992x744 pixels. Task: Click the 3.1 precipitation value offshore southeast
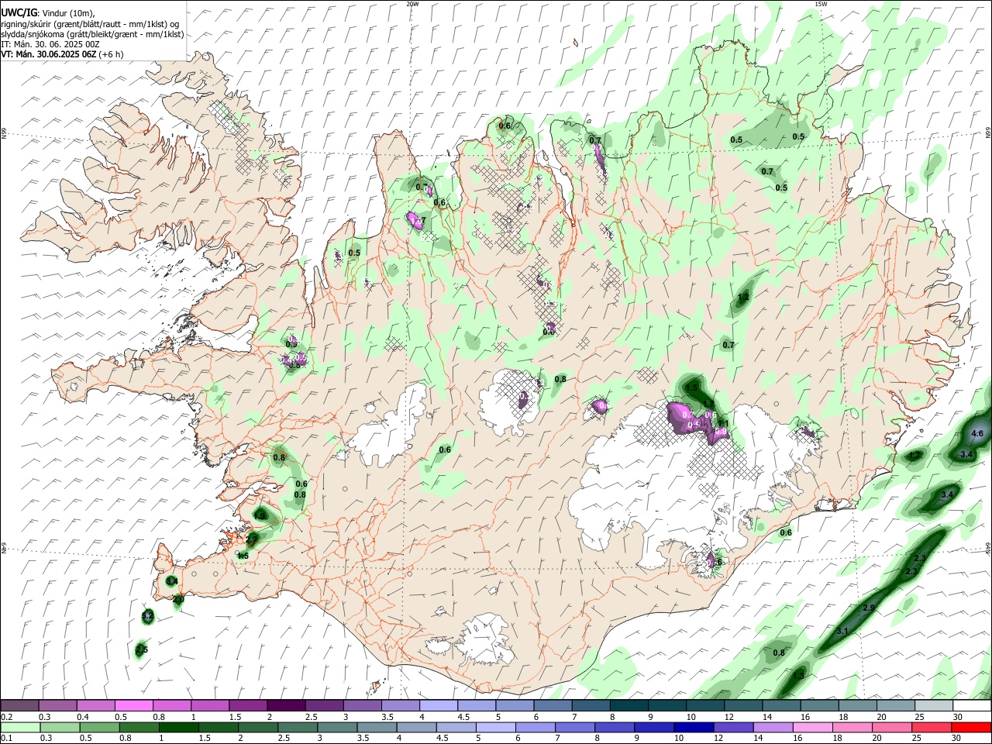843,632
